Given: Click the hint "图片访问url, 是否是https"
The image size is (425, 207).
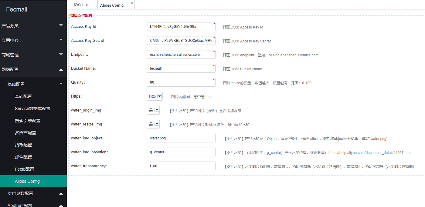Looking at the screenshot, I should coord(192,97).
